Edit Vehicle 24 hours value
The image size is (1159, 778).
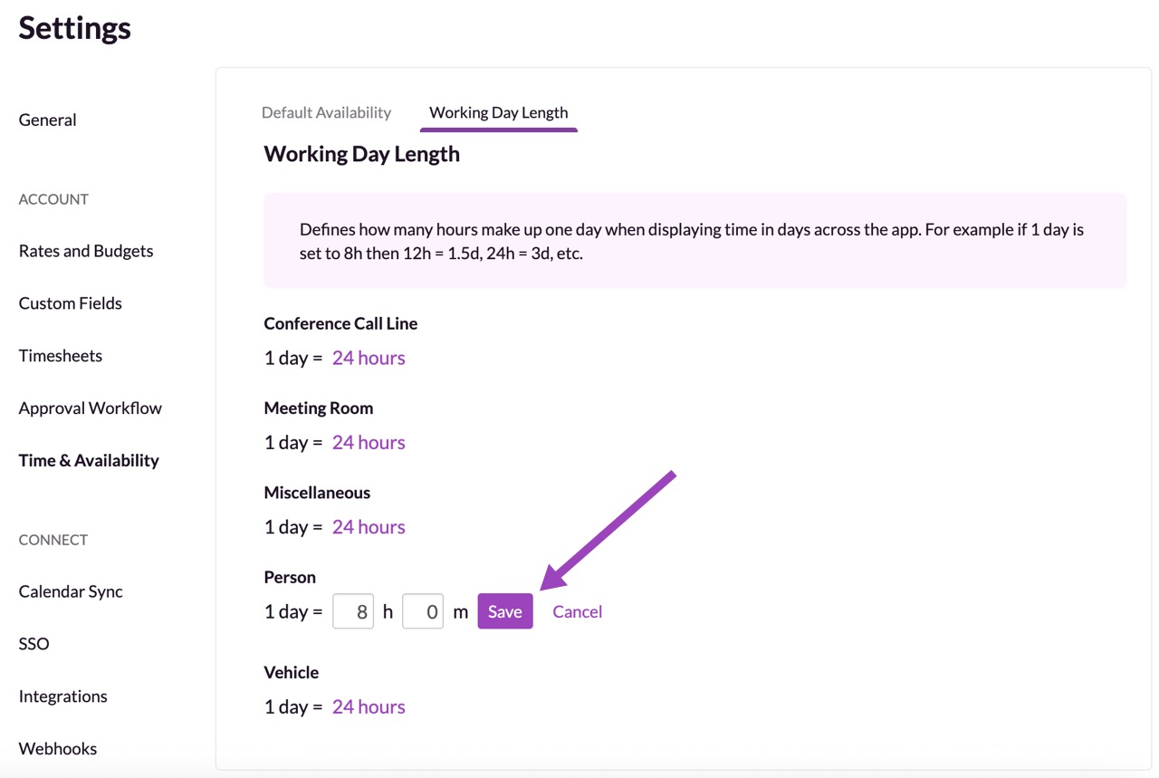pos(369,706)
